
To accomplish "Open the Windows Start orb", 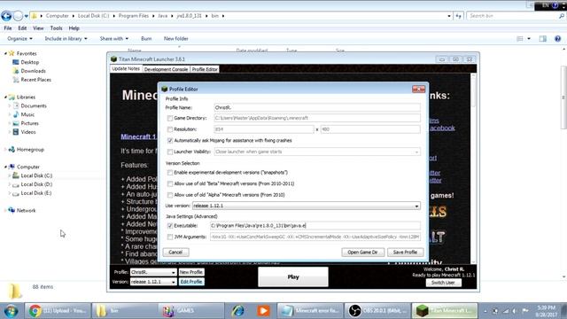I will tap(11, 311).
